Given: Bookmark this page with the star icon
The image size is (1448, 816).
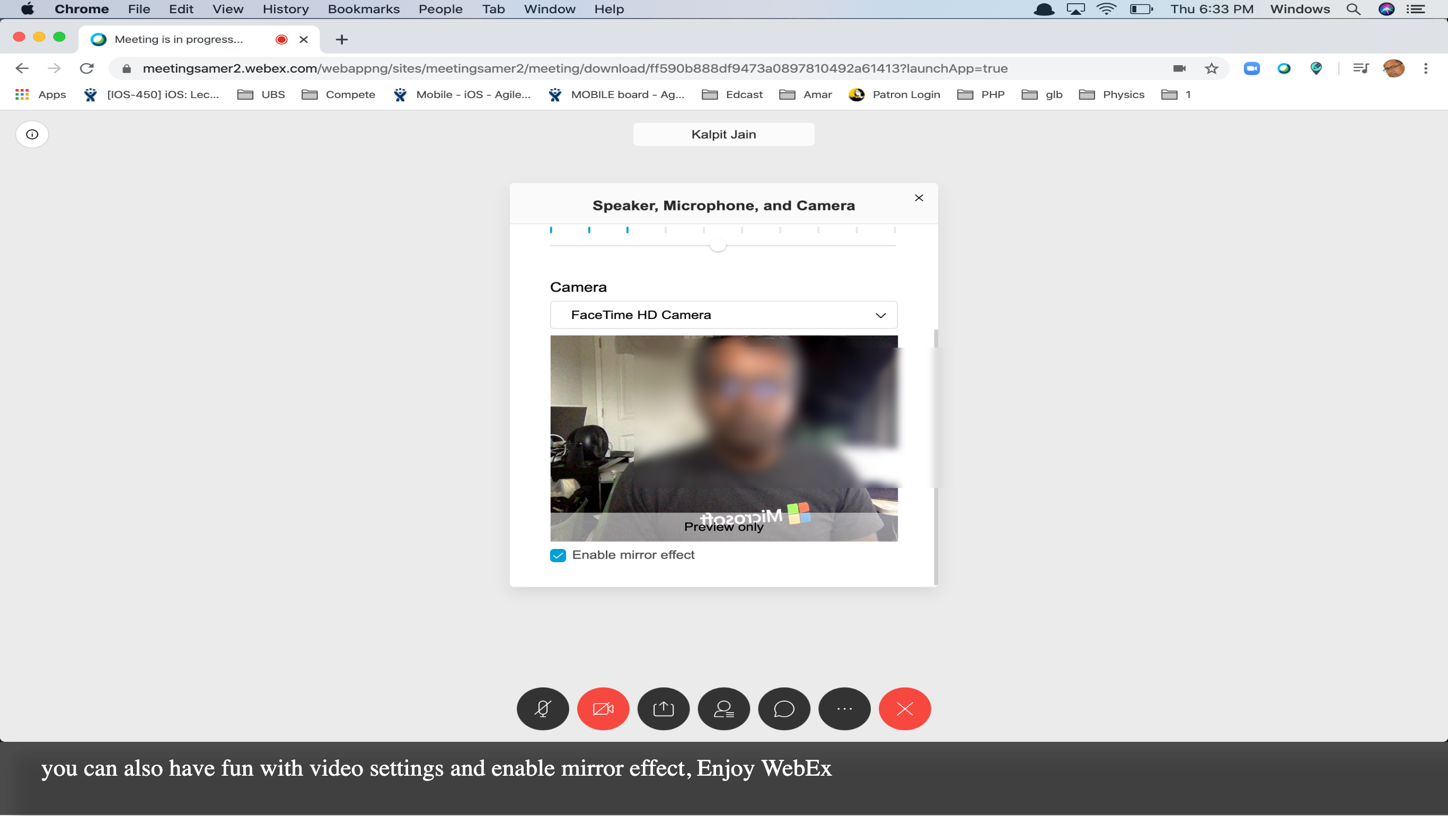Looking at the screenshot, I should [1212, 68].
